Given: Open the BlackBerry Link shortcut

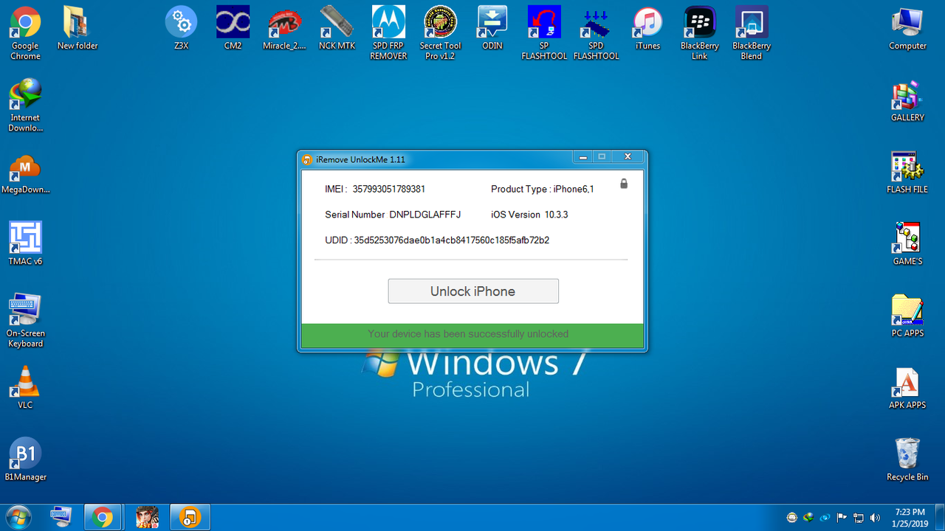Looking at the screenshot, I should (x=699, y=33).
